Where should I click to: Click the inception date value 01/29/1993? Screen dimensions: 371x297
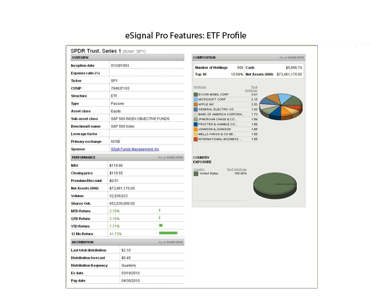120,66
